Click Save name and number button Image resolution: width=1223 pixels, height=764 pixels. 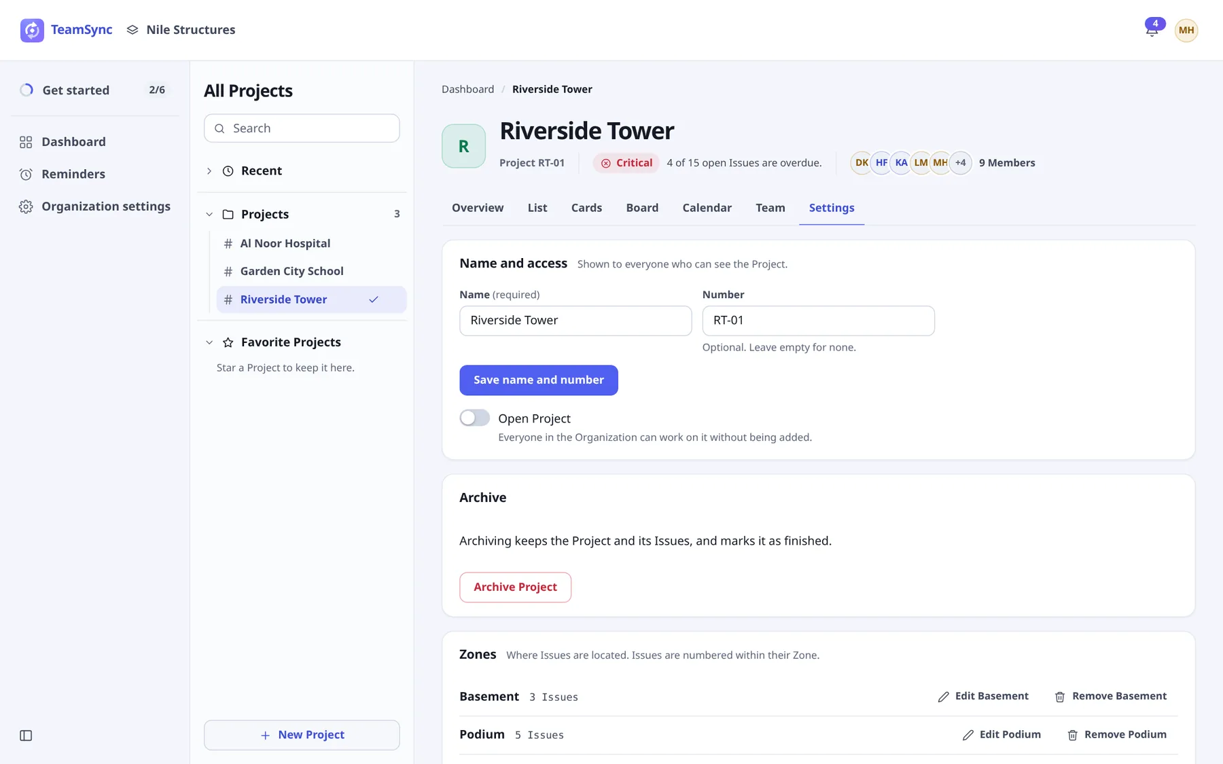pyautogui.click(x=539, y=380)
